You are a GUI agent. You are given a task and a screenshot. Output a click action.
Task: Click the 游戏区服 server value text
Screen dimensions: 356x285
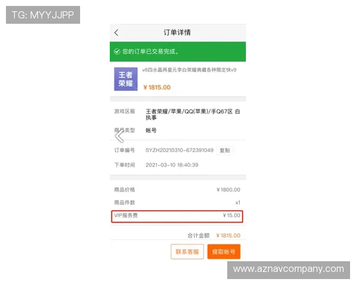(193, 115)
